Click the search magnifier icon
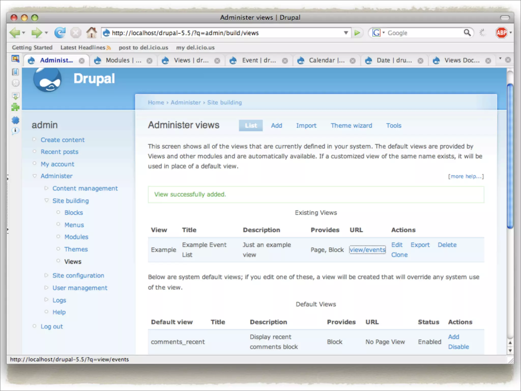This screenshot has width=521, height=391. point(467,33)
